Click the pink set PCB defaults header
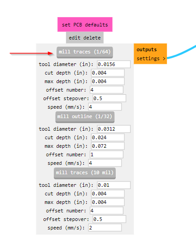 click(85, 24)
